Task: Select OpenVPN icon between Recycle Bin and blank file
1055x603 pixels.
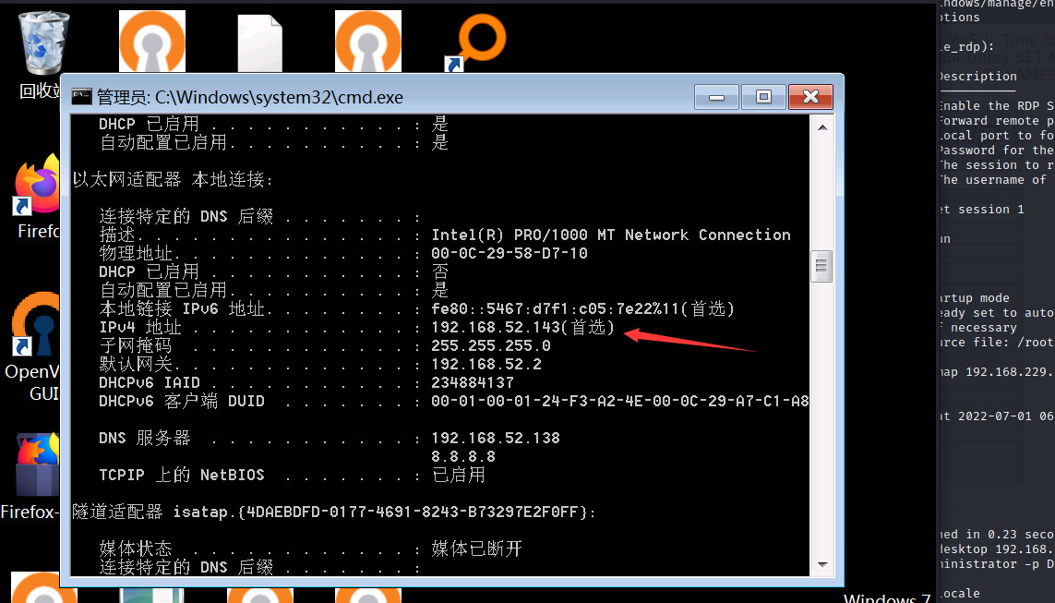Action: pyautogui.click(x=152, y=42)
